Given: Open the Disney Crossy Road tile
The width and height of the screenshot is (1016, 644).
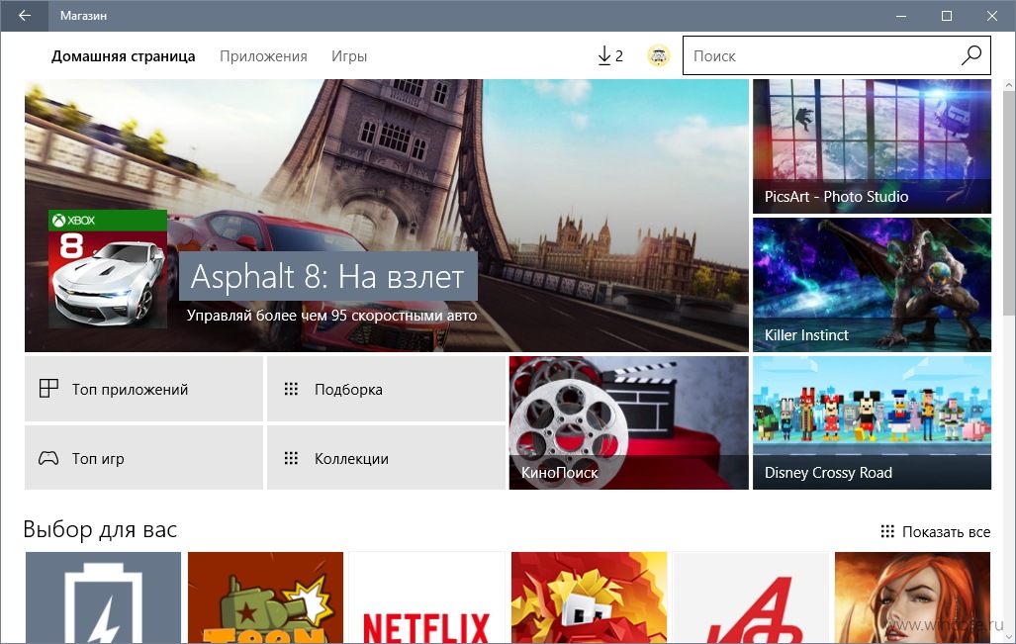Looking at the screenshot, I should tap(872, 422).
